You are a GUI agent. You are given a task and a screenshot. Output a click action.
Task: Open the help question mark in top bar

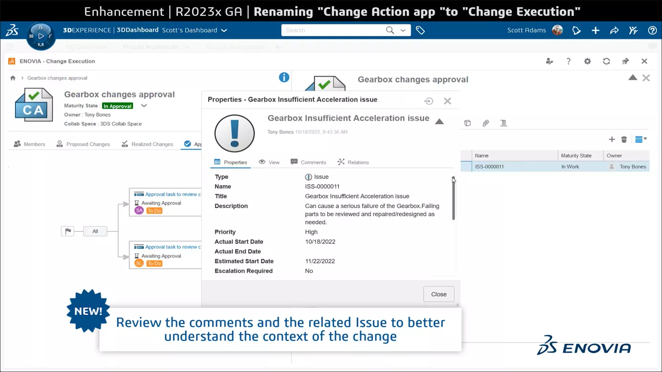coord(652,30)
